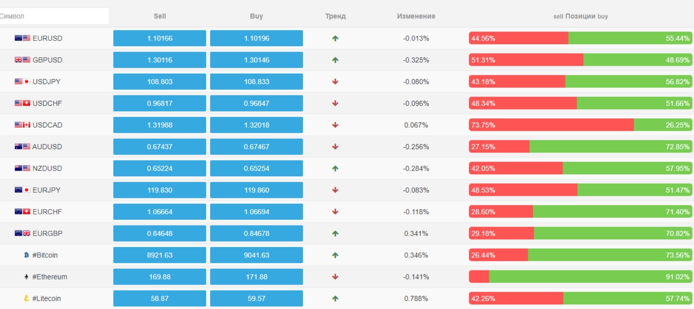Image resolution: width=694 pixels, height=309 pixels.
Task: Click the up trend arrow for NZDUSD
Action: pyautogui.click(x=335, y=168)
